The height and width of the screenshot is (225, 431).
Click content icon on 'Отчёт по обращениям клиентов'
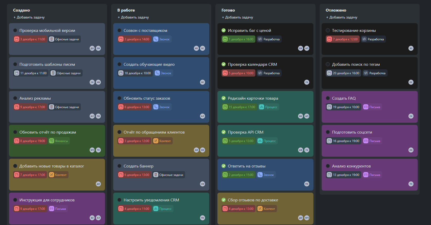[x=156, y=141]
